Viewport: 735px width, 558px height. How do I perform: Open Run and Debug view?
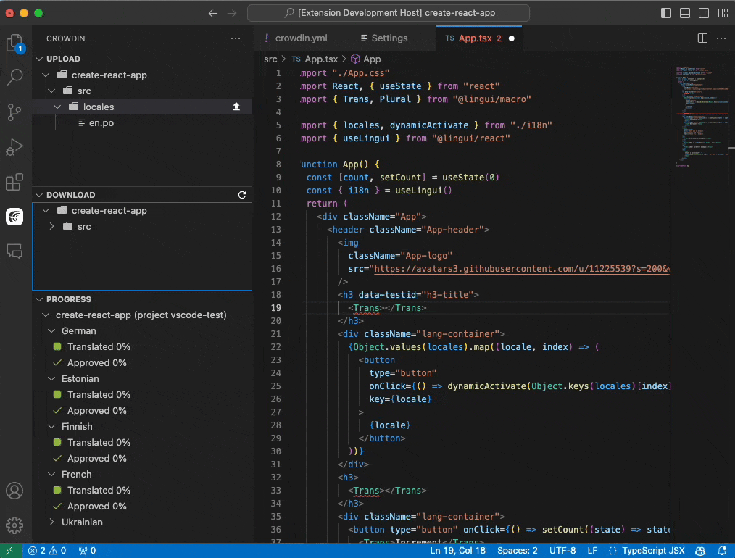click(x=14, y=147)
